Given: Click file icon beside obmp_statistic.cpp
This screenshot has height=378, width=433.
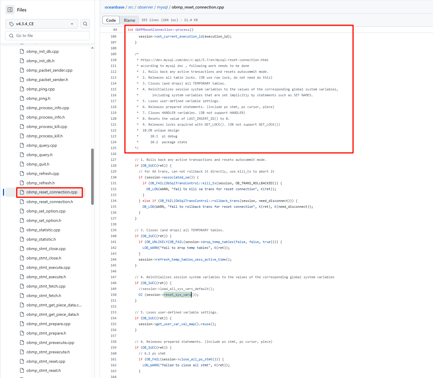Looking at the screenshot, I should [x=22, y=230].
